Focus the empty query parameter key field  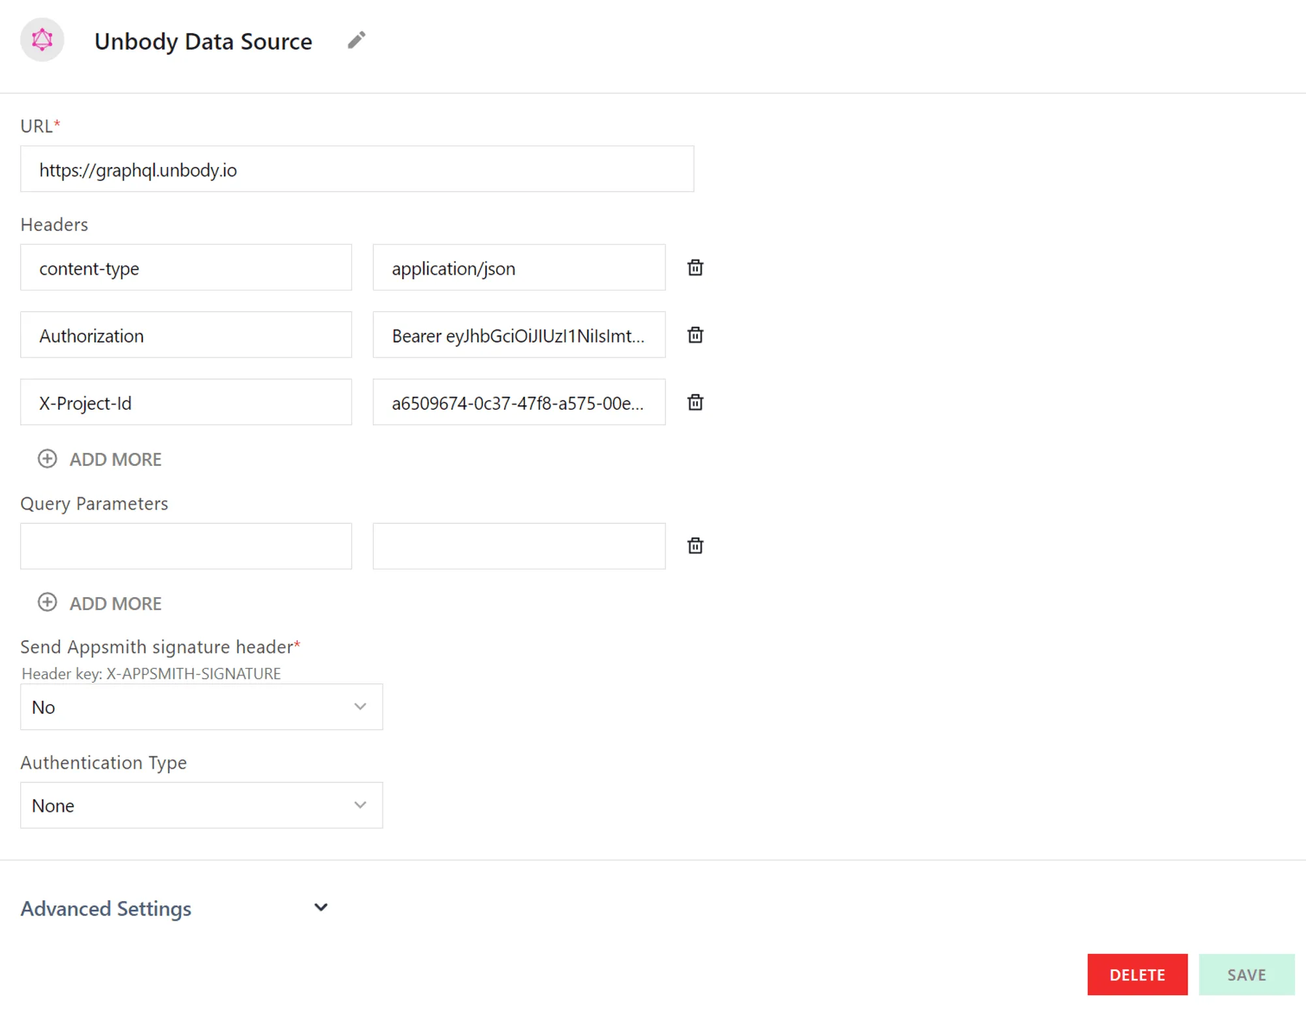[186, 545]
